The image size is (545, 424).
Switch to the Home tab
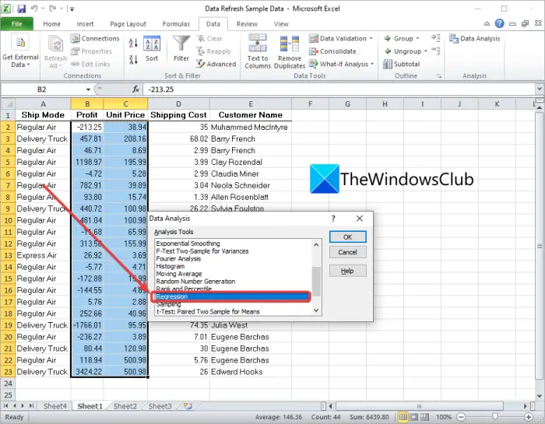point(52,23)
